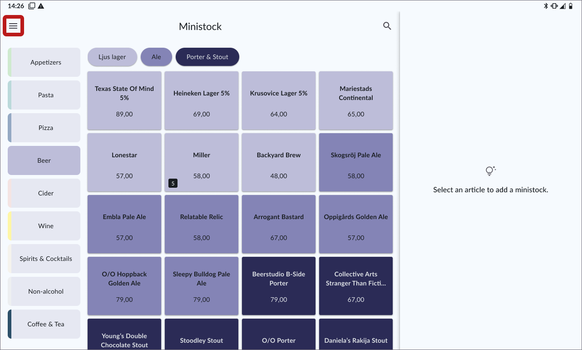
Task: Tap the Arrogant Bastard tile
Action: pos(279,224)
